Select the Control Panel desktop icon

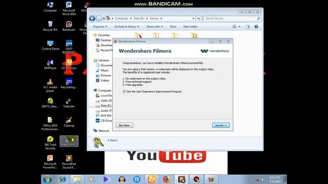coord(50,45)
